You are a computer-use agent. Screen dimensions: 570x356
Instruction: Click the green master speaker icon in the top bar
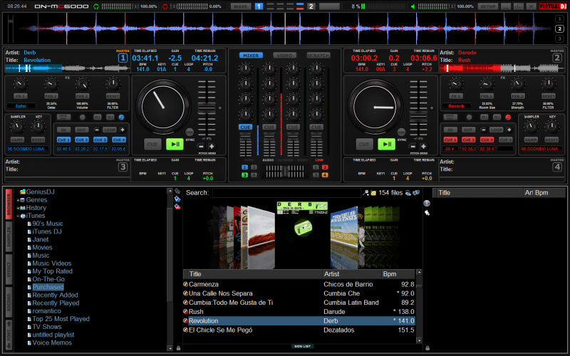tap(413, 6)
